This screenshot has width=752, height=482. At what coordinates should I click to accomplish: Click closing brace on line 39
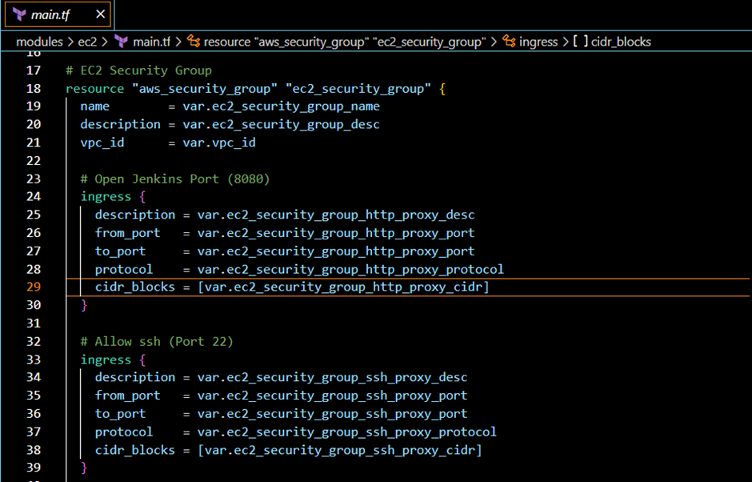pyautogui.click(x=84, y=467)
